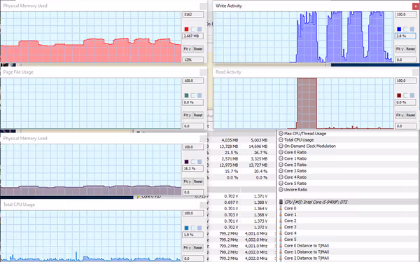This screenshot has height=262, width=420.
Task: Click the 12,973 MB cell in sensor table
Action: [229, 165]
